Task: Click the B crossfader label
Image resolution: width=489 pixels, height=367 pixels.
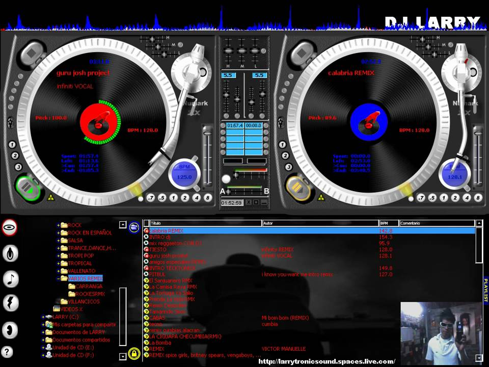Action: pos(266,191)
